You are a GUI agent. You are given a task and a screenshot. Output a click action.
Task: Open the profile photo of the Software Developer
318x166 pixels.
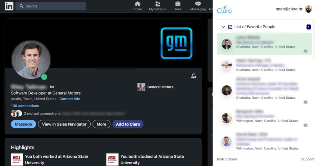pos(31,59)
